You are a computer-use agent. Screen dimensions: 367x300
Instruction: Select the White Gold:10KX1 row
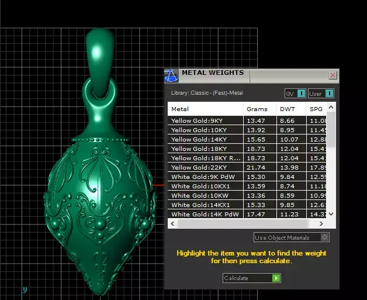point(247,186)
